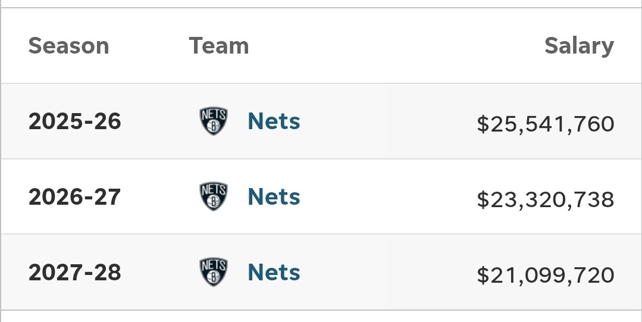The image size is (642, 322).
Task: Click the Nets logo in the 2025-26 row
Action: [x=214, y=121]
